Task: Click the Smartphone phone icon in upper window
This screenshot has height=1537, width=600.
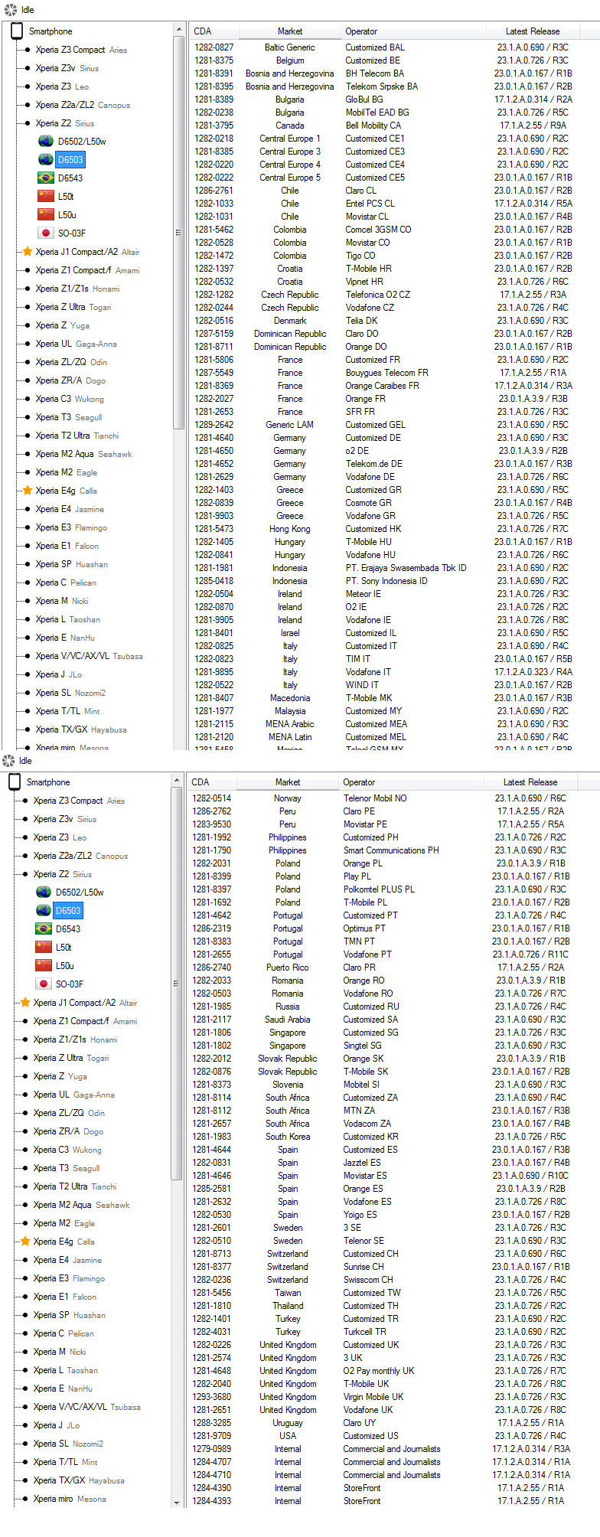Action: pos(17,31)
